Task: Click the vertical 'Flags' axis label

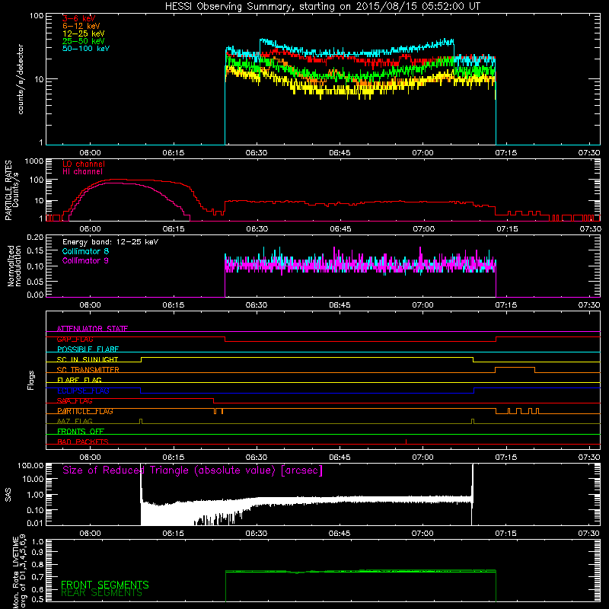Action: point(31,380)
